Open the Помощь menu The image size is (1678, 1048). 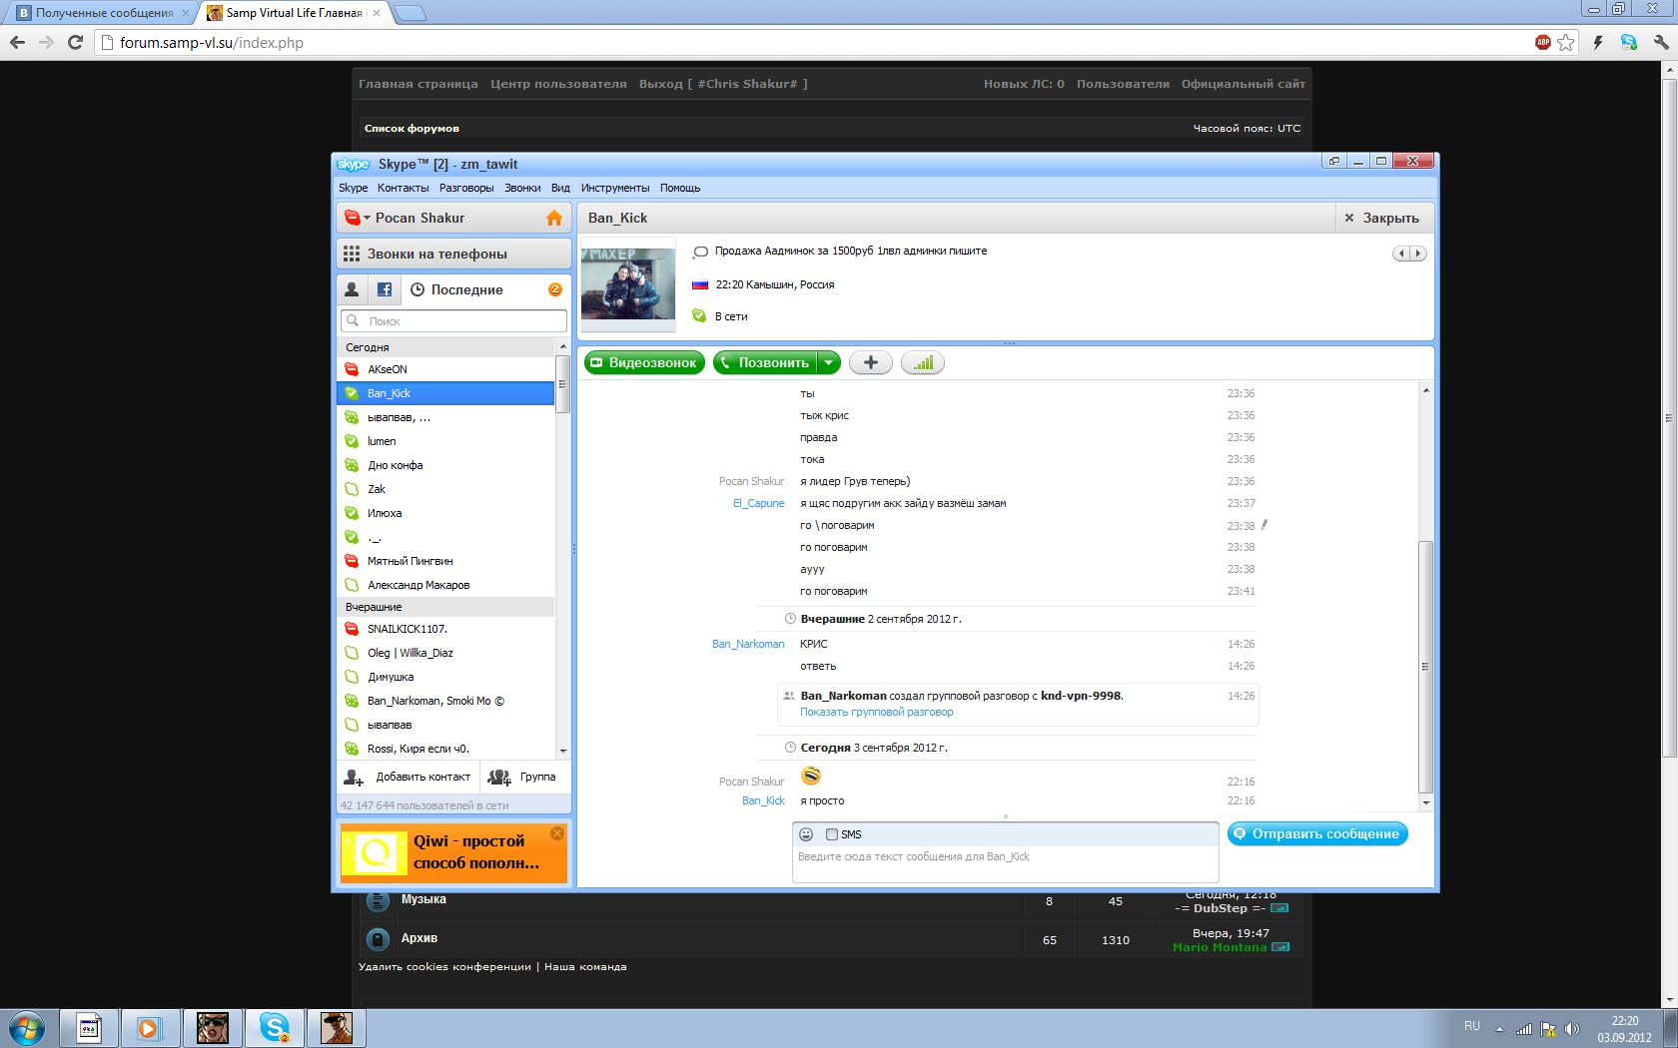click(680, 188)
